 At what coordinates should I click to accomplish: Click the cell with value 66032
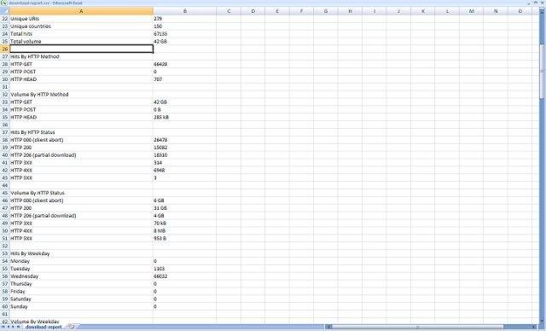click(x=184, y=276)
